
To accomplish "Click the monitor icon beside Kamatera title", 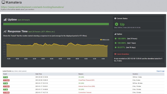I will (3, 2).
